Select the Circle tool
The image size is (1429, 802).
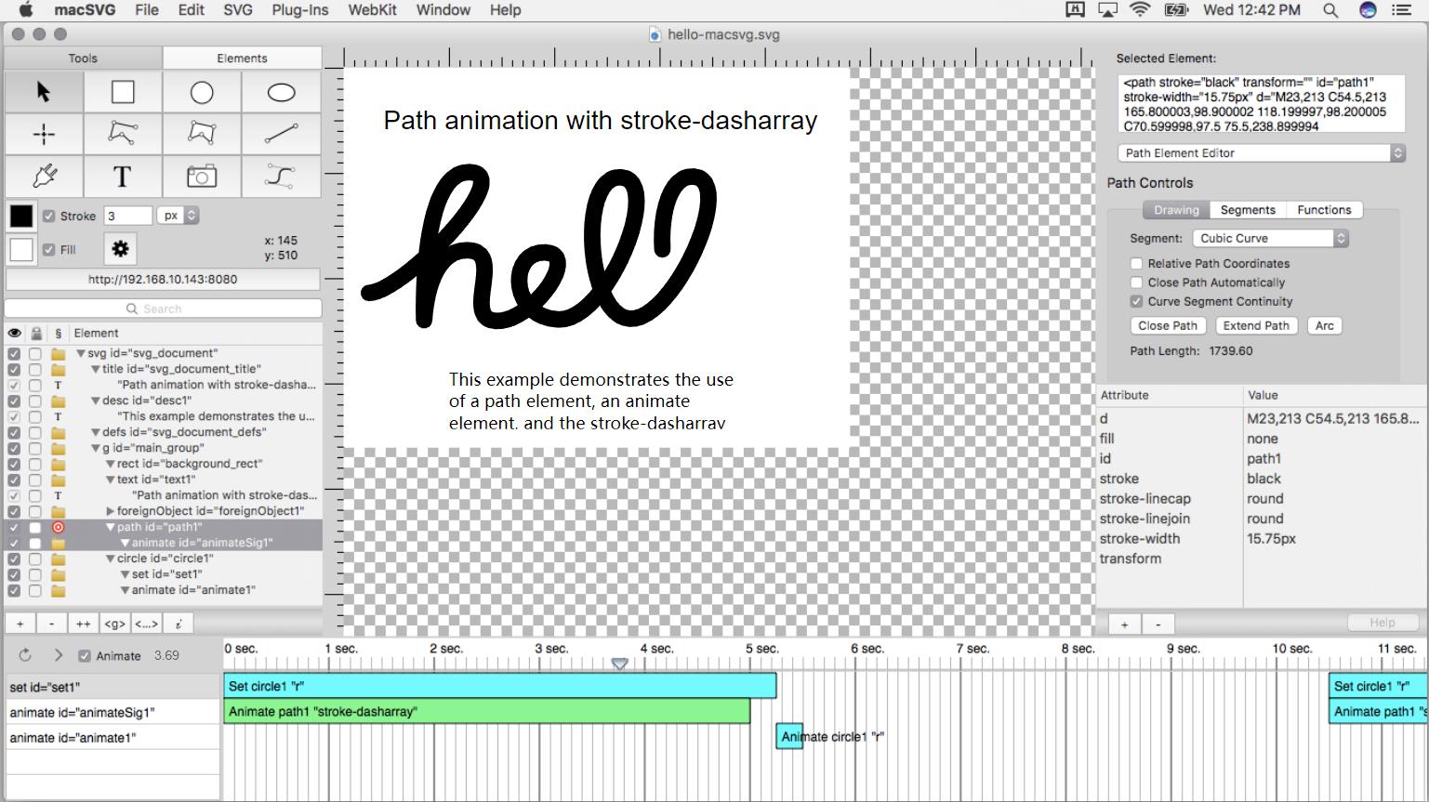(202, 91)
